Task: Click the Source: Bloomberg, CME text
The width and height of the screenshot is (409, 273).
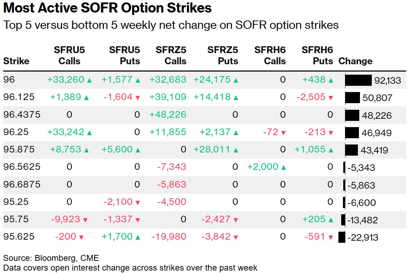Action: 51,258
